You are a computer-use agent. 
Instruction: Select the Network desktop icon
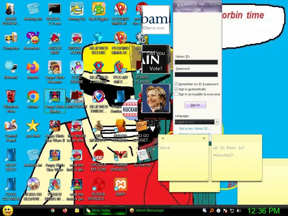coord(11,70)
